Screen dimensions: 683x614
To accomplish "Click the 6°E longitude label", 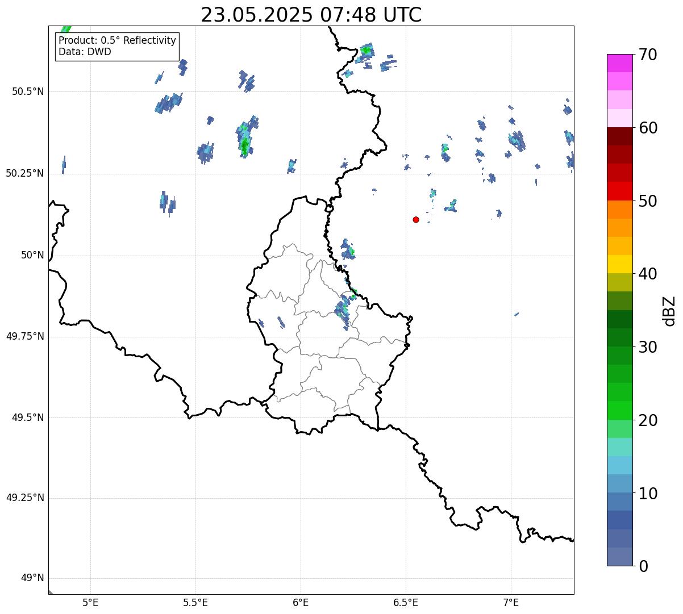I will click(301, 602).
